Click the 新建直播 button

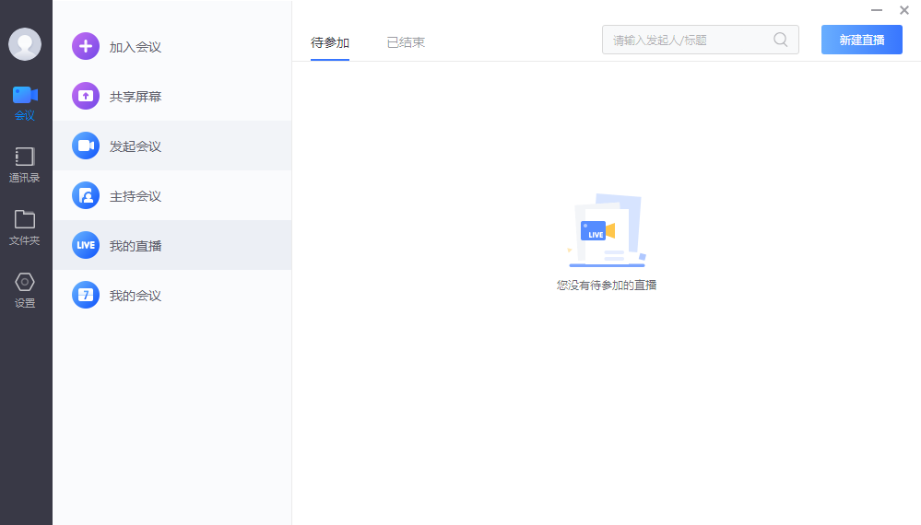[862, 40]
